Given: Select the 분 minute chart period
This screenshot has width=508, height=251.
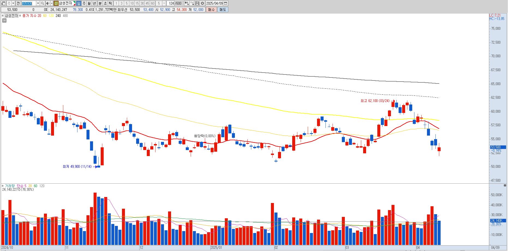Looking at the screenshot, I should (x=100, y=3).
